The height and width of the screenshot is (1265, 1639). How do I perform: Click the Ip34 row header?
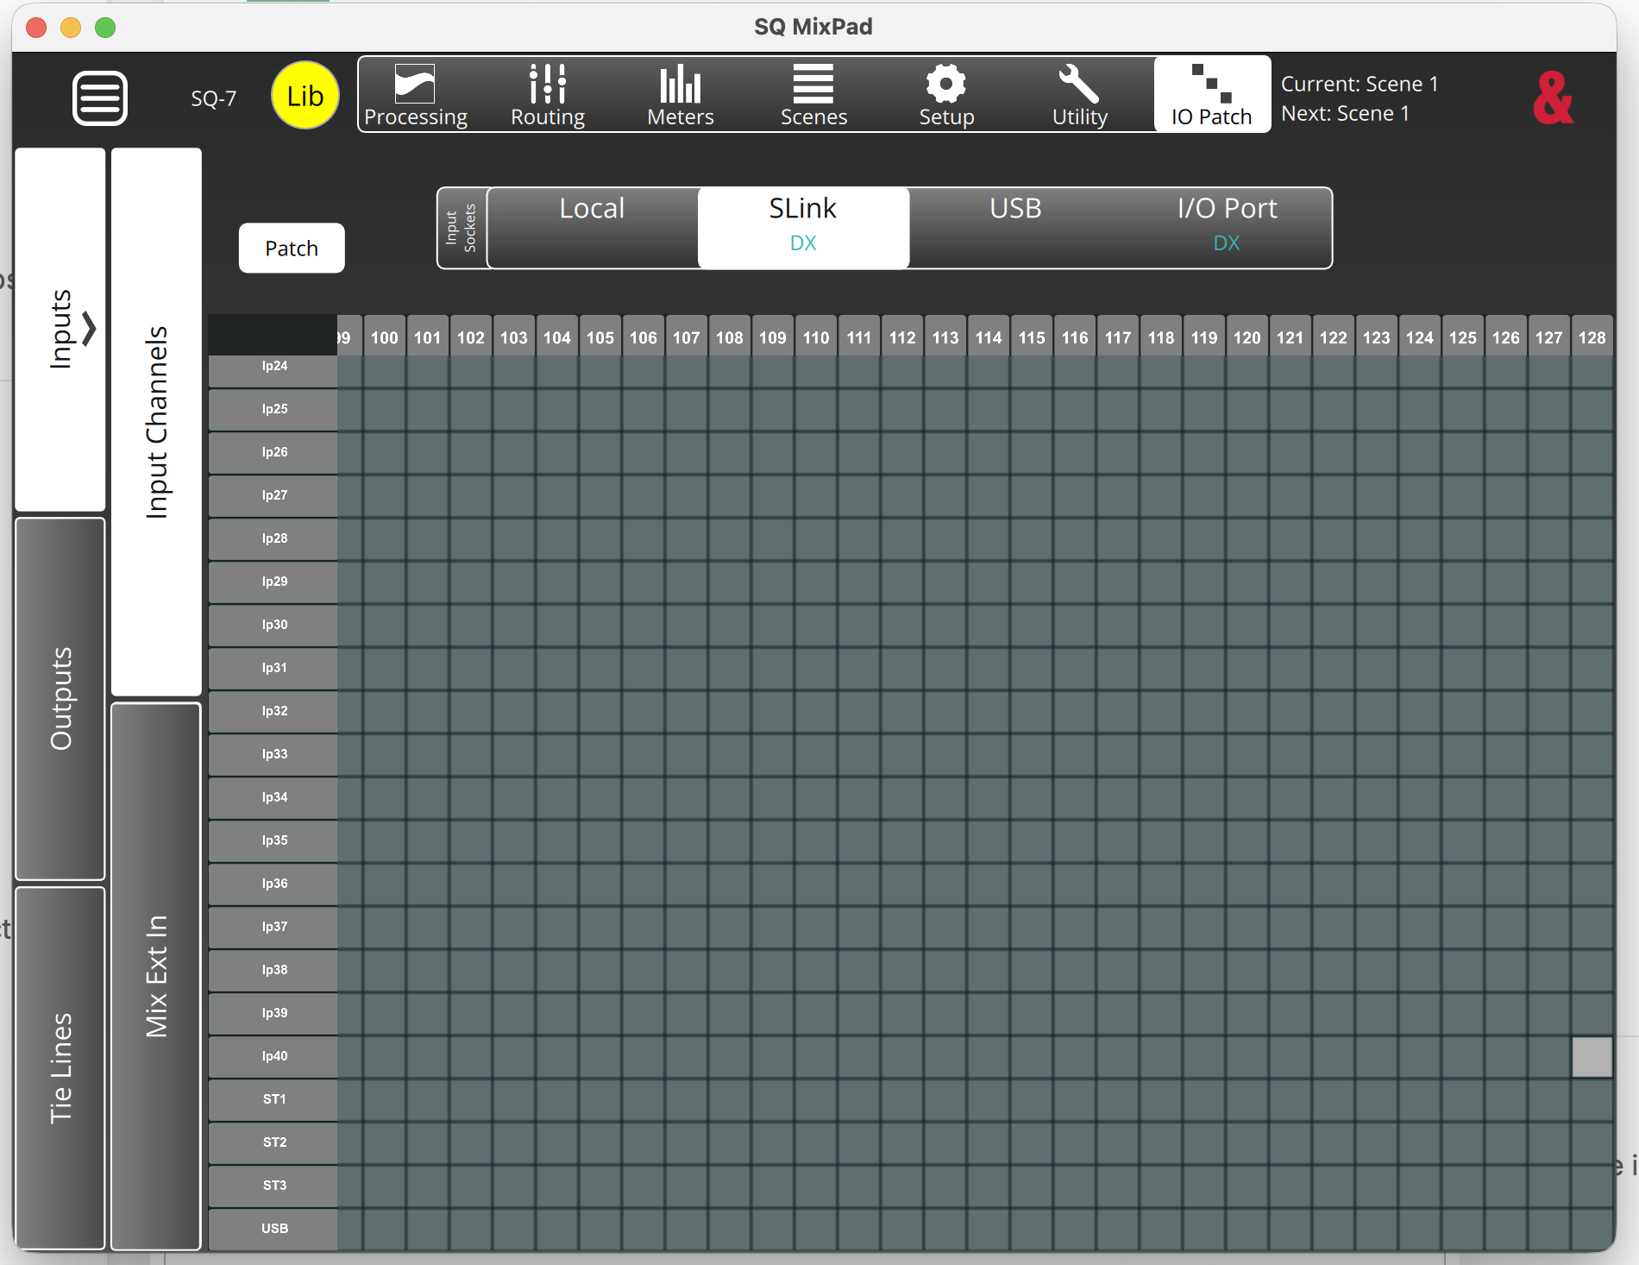point(273,798)
